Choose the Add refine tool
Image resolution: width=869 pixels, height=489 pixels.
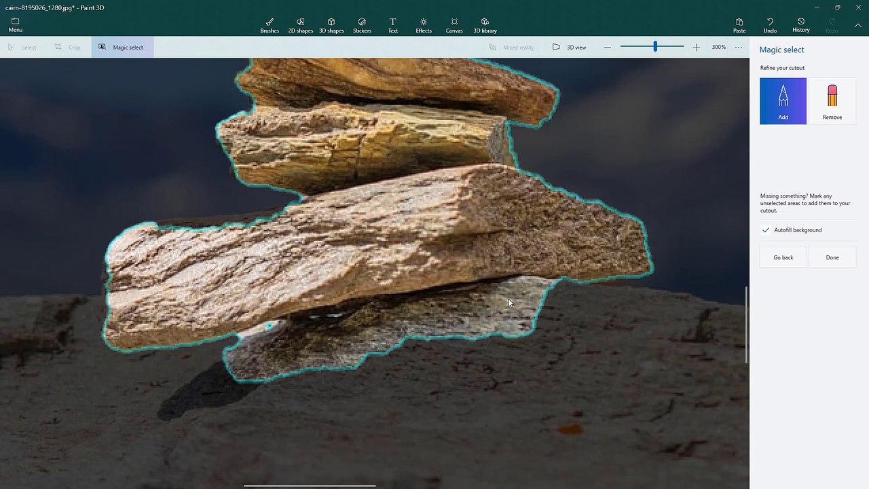pos(783,101)
